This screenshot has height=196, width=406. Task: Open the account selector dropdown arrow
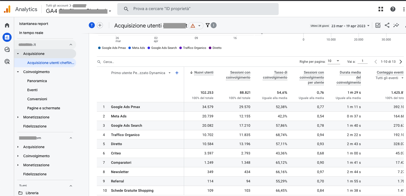tap(110, 11)
